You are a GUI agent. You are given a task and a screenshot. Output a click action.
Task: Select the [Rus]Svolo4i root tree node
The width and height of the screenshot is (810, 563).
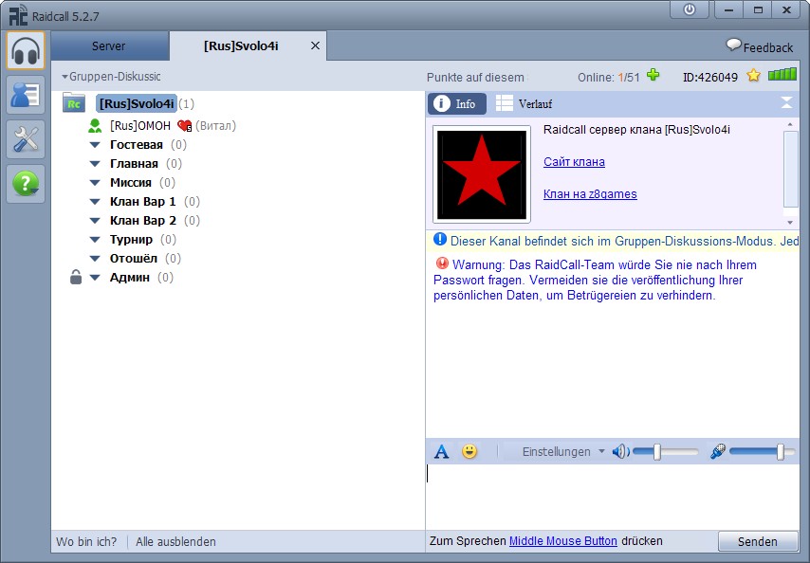click(137, 103)
